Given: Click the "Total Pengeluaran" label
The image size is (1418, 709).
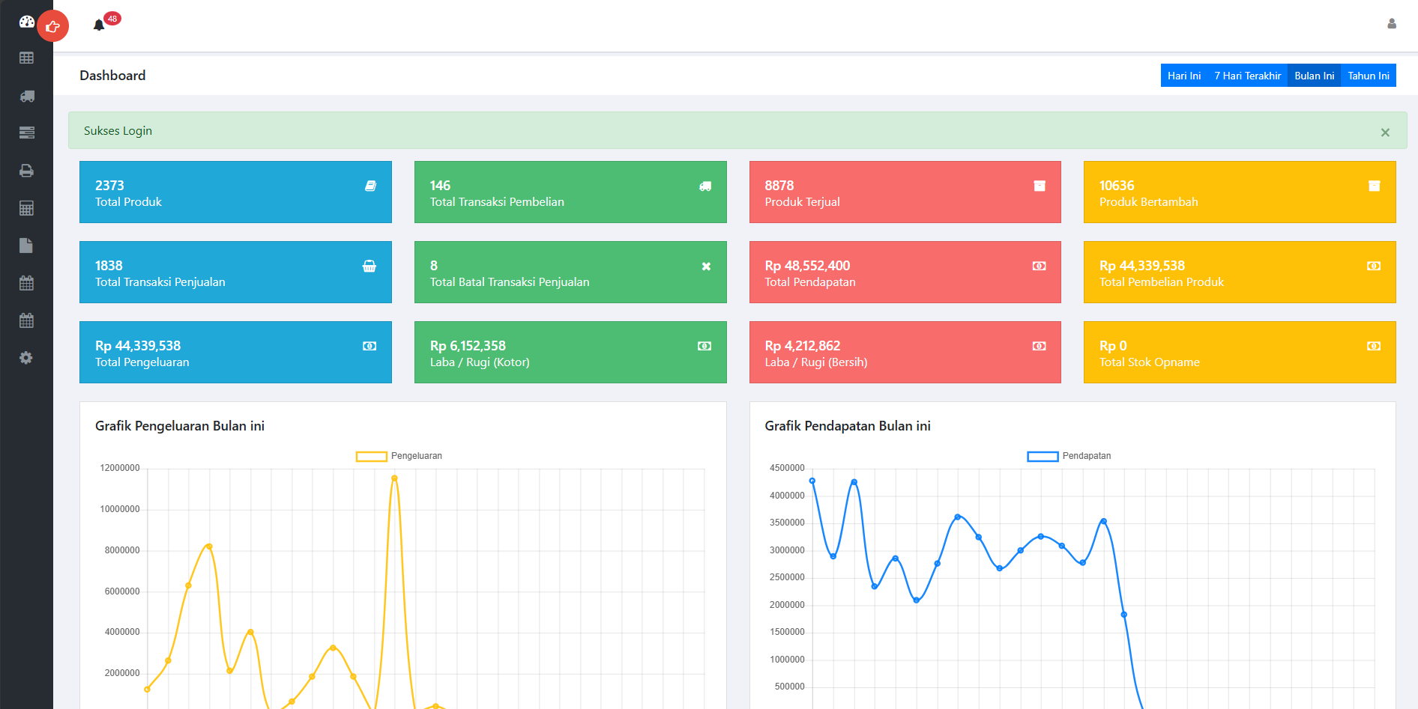Looking at the screenshot, I should pyautogui.click(x=142, y=362).
